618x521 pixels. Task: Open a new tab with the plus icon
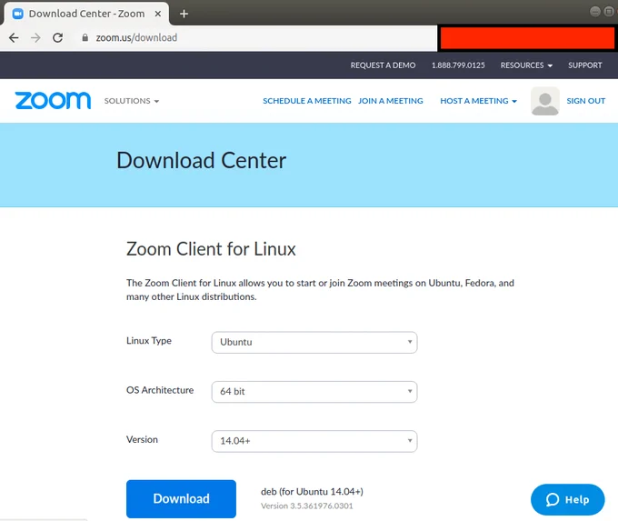pos(184,14)
